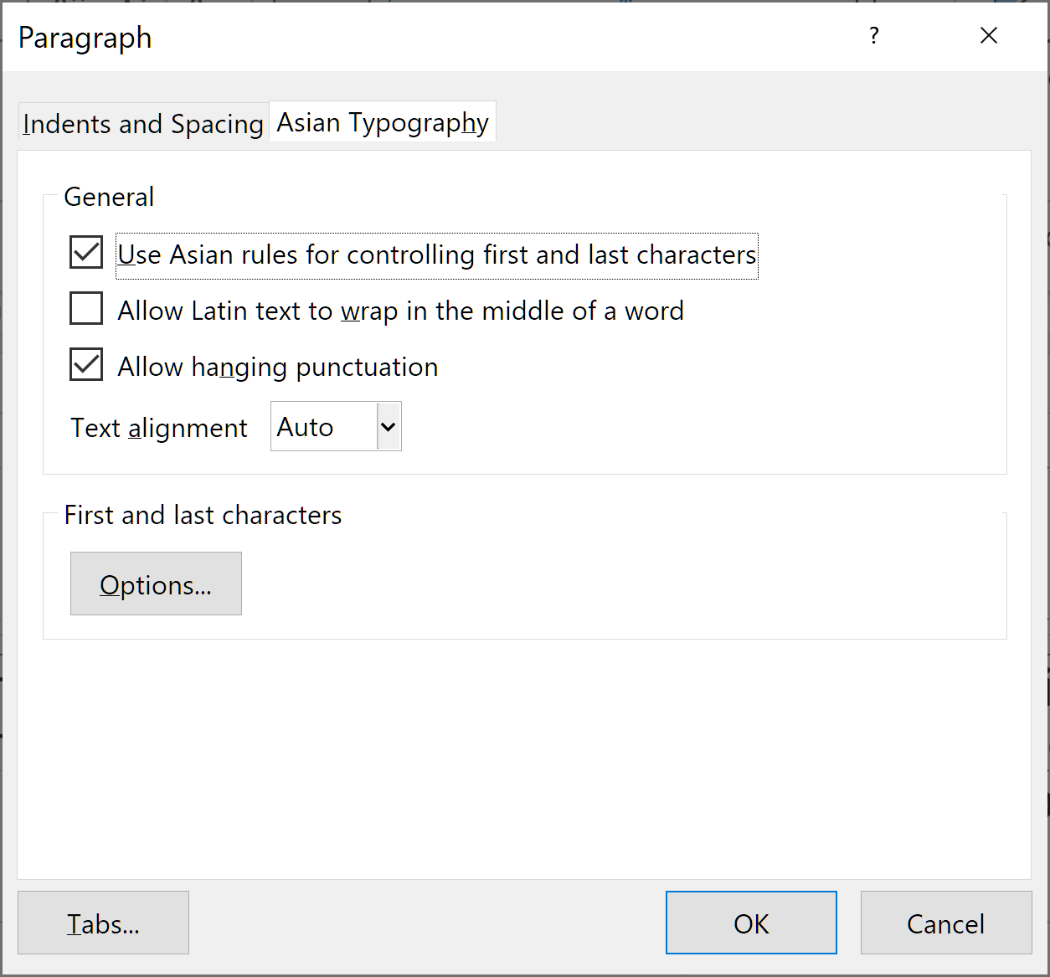The width and height of the screenshot is (1050, 977).
Task: Switch to the Indents and Spacing tab
Action: point(142,123)
